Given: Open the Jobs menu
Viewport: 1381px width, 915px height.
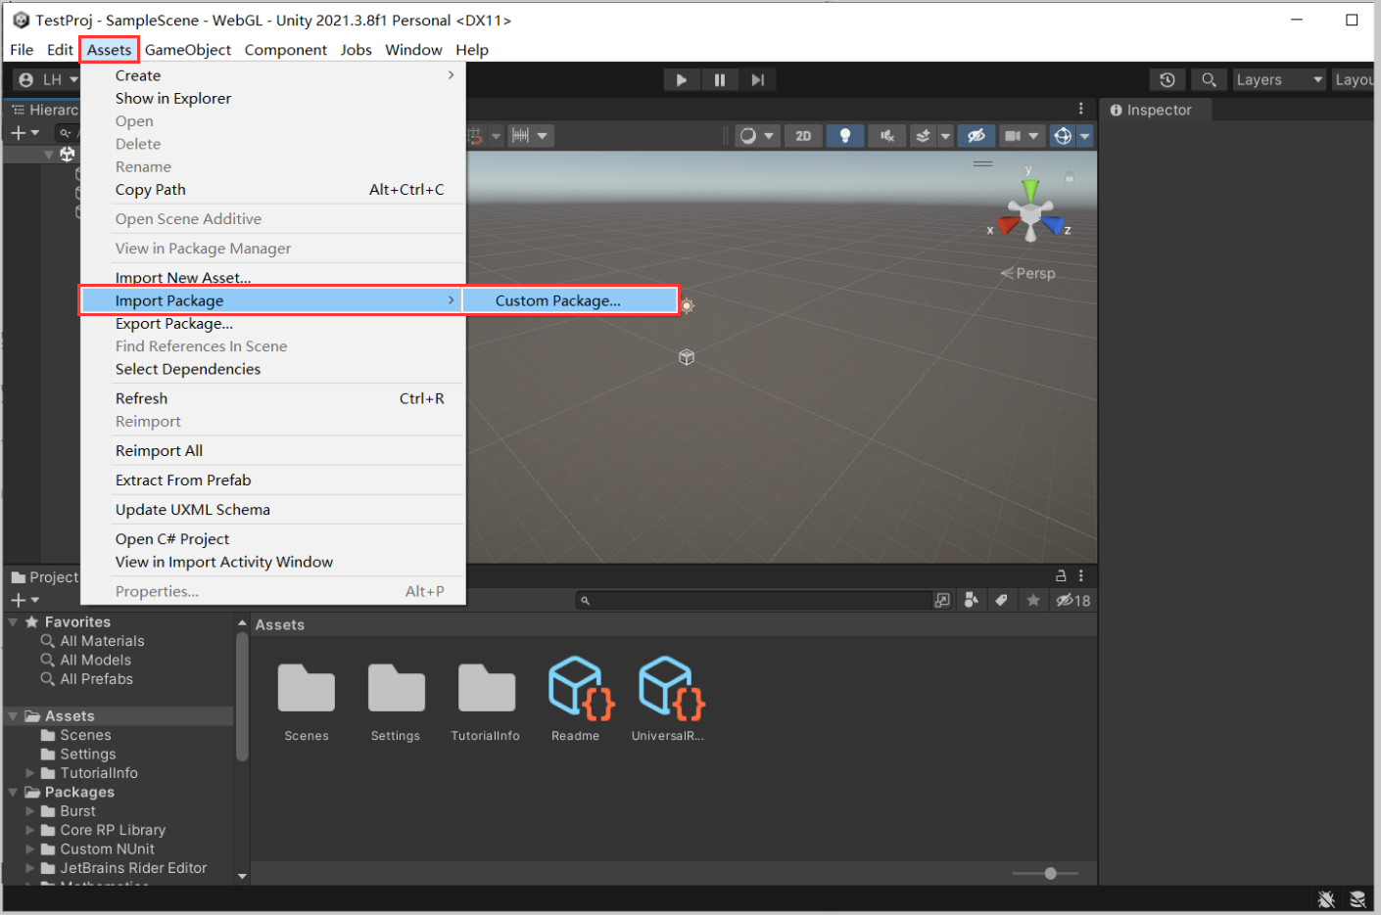Looking at the screenshot, I should pos(357,50).
